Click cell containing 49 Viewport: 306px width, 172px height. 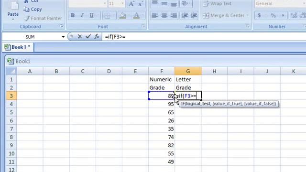[x=162, y=161]
